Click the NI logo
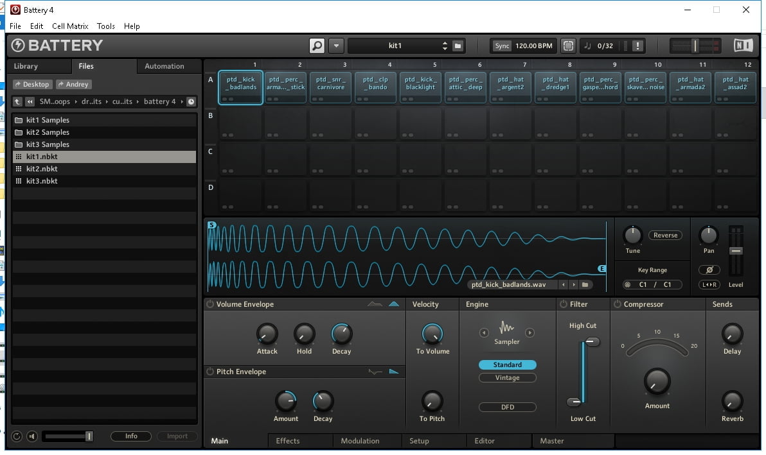The height and width of the screenshot is (455, 766). point(743,46)
